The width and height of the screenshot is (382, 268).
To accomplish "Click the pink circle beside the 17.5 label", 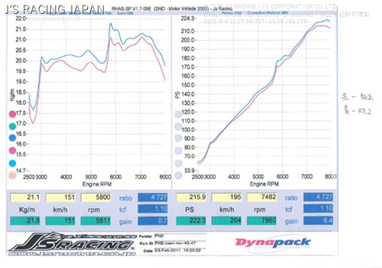I will 12,114.
